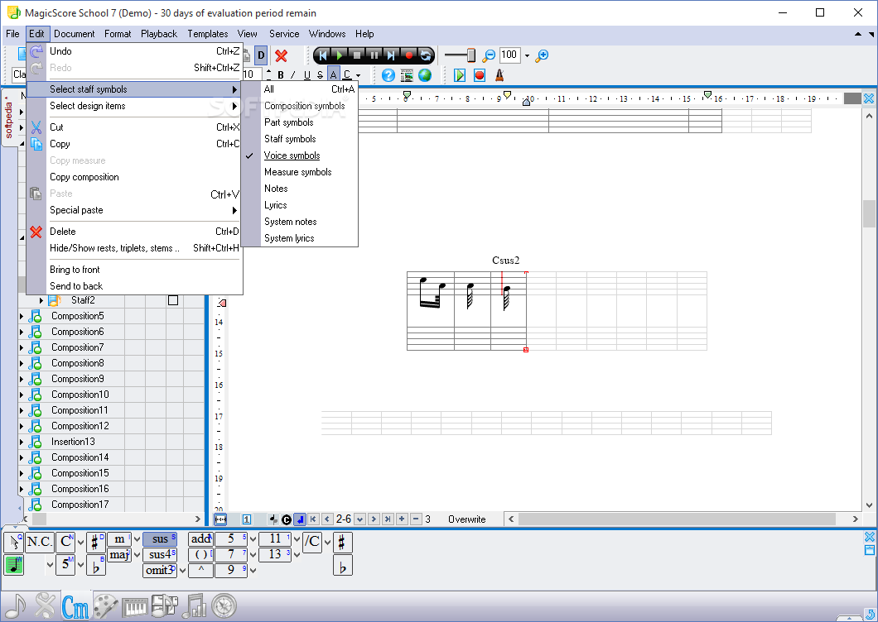Toggle the sus chord modifier button
Viewport: 878px width, 622px height.
(160, 539)
